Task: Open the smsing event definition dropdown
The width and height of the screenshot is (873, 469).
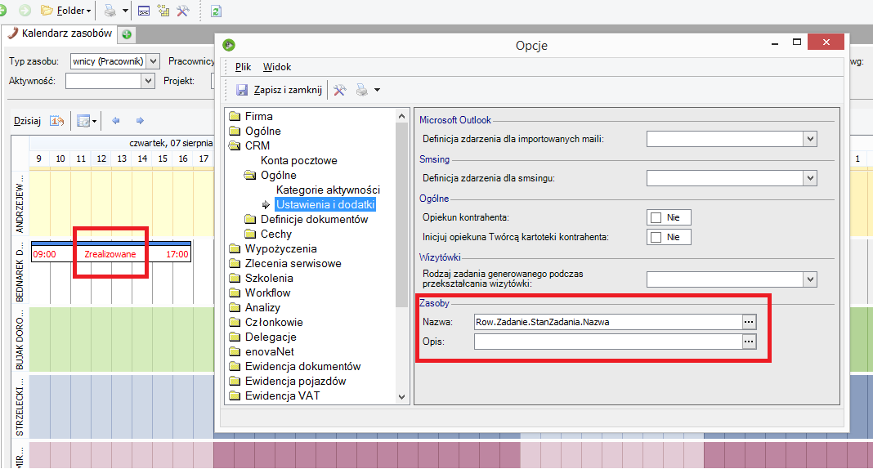Action: [810, 178]
